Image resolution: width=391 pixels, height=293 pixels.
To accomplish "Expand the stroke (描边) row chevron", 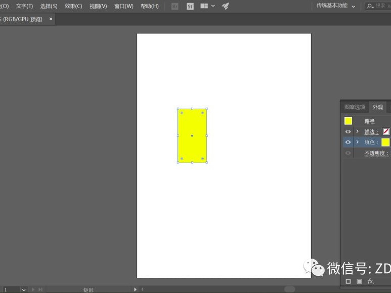I will click(357, 131).
